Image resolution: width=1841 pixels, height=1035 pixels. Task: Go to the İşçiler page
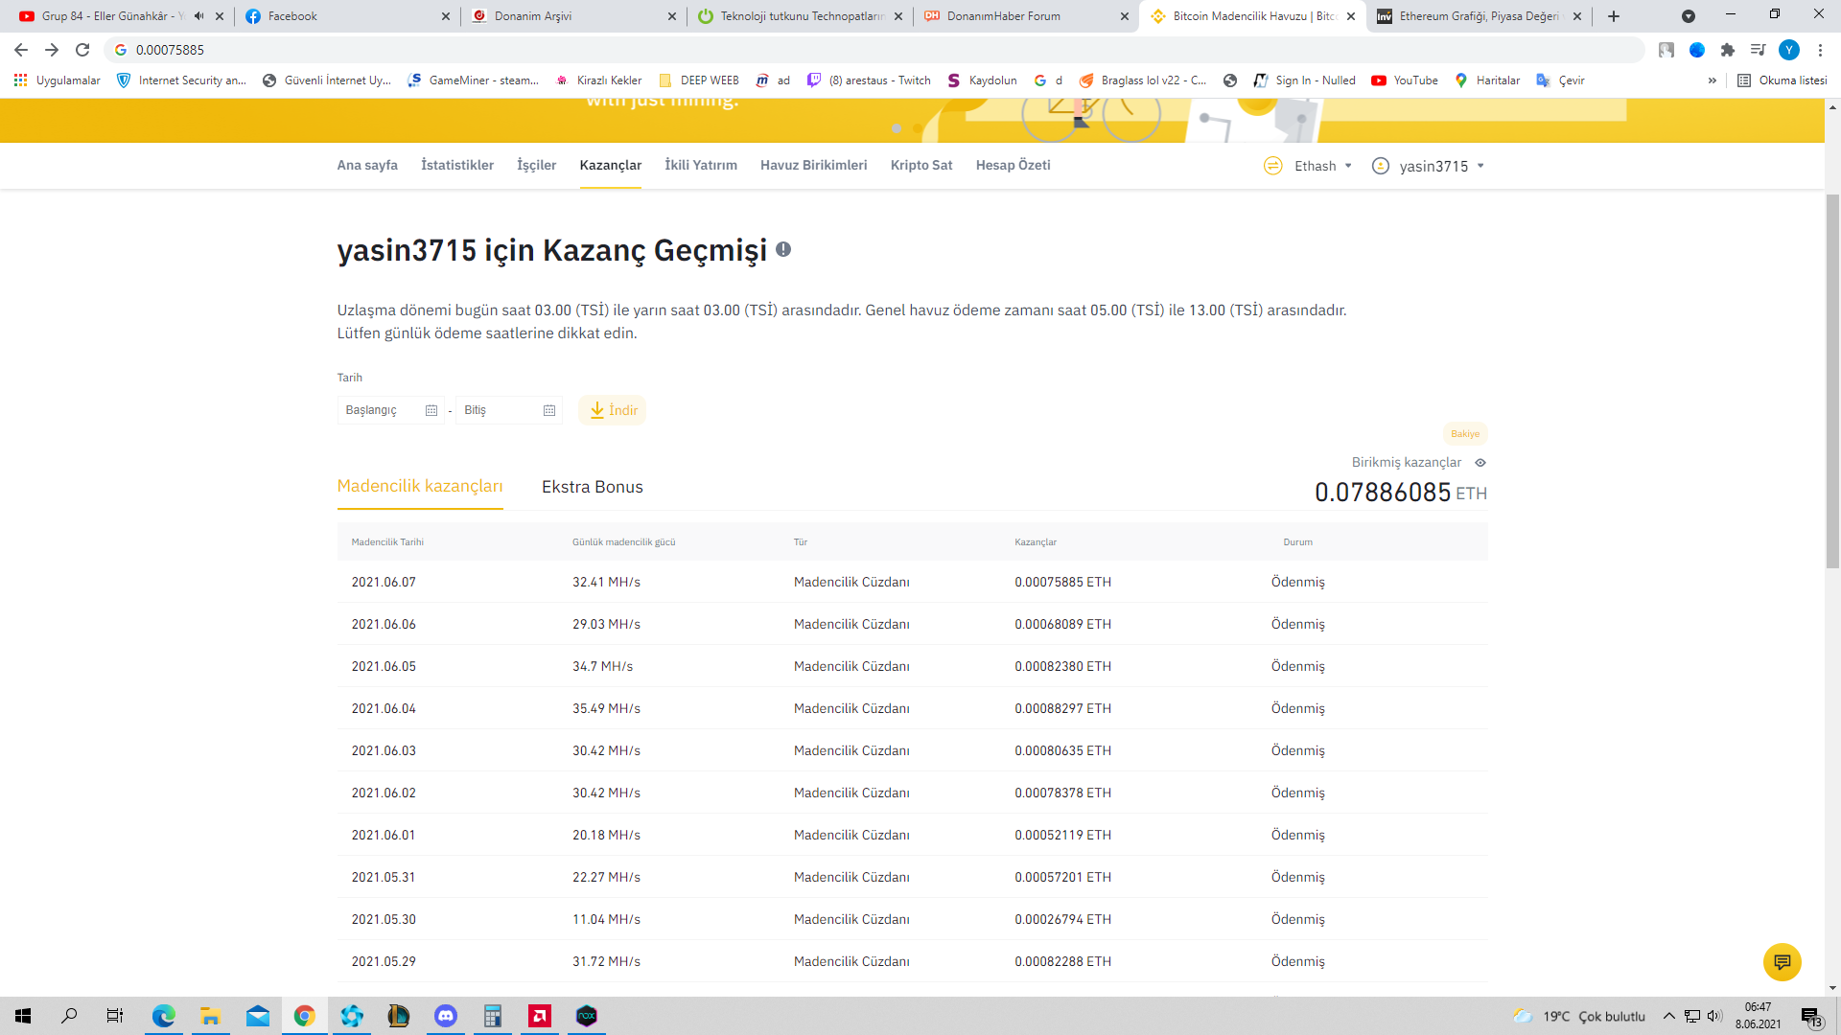pos(536,165)
